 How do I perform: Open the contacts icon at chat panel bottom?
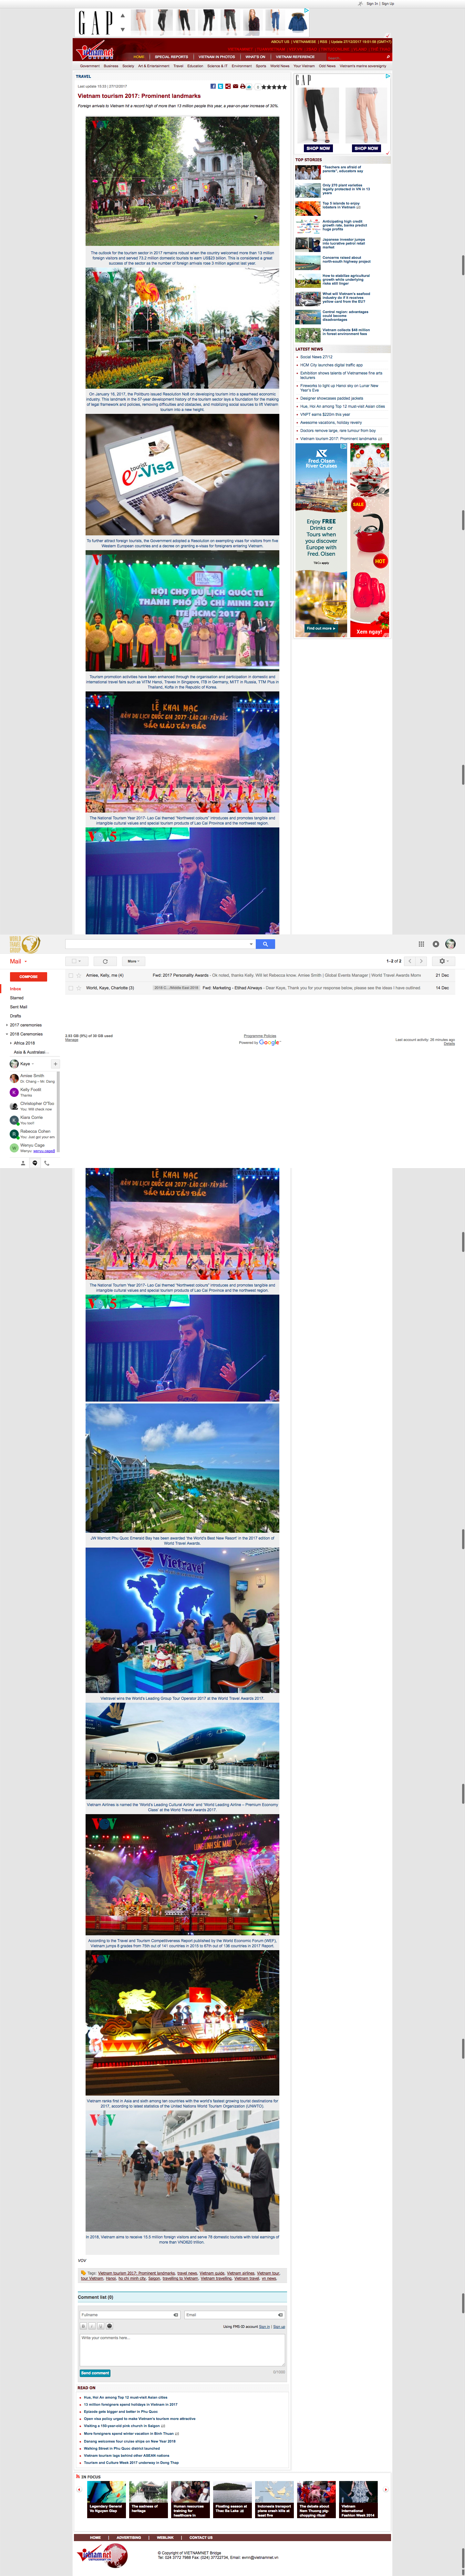point(23,1163)
